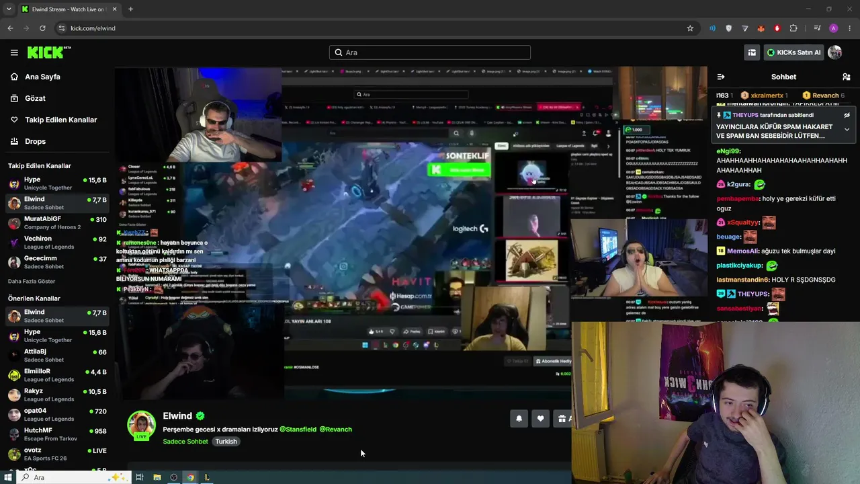Open Takip Edilen Kanallar menu item
The image size is (860, 484).
pos(60,120)
